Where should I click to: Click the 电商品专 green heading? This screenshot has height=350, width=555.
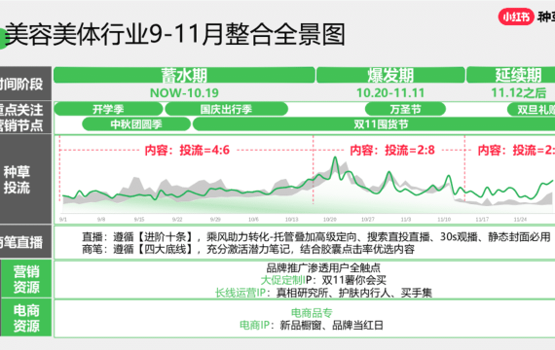312,312
